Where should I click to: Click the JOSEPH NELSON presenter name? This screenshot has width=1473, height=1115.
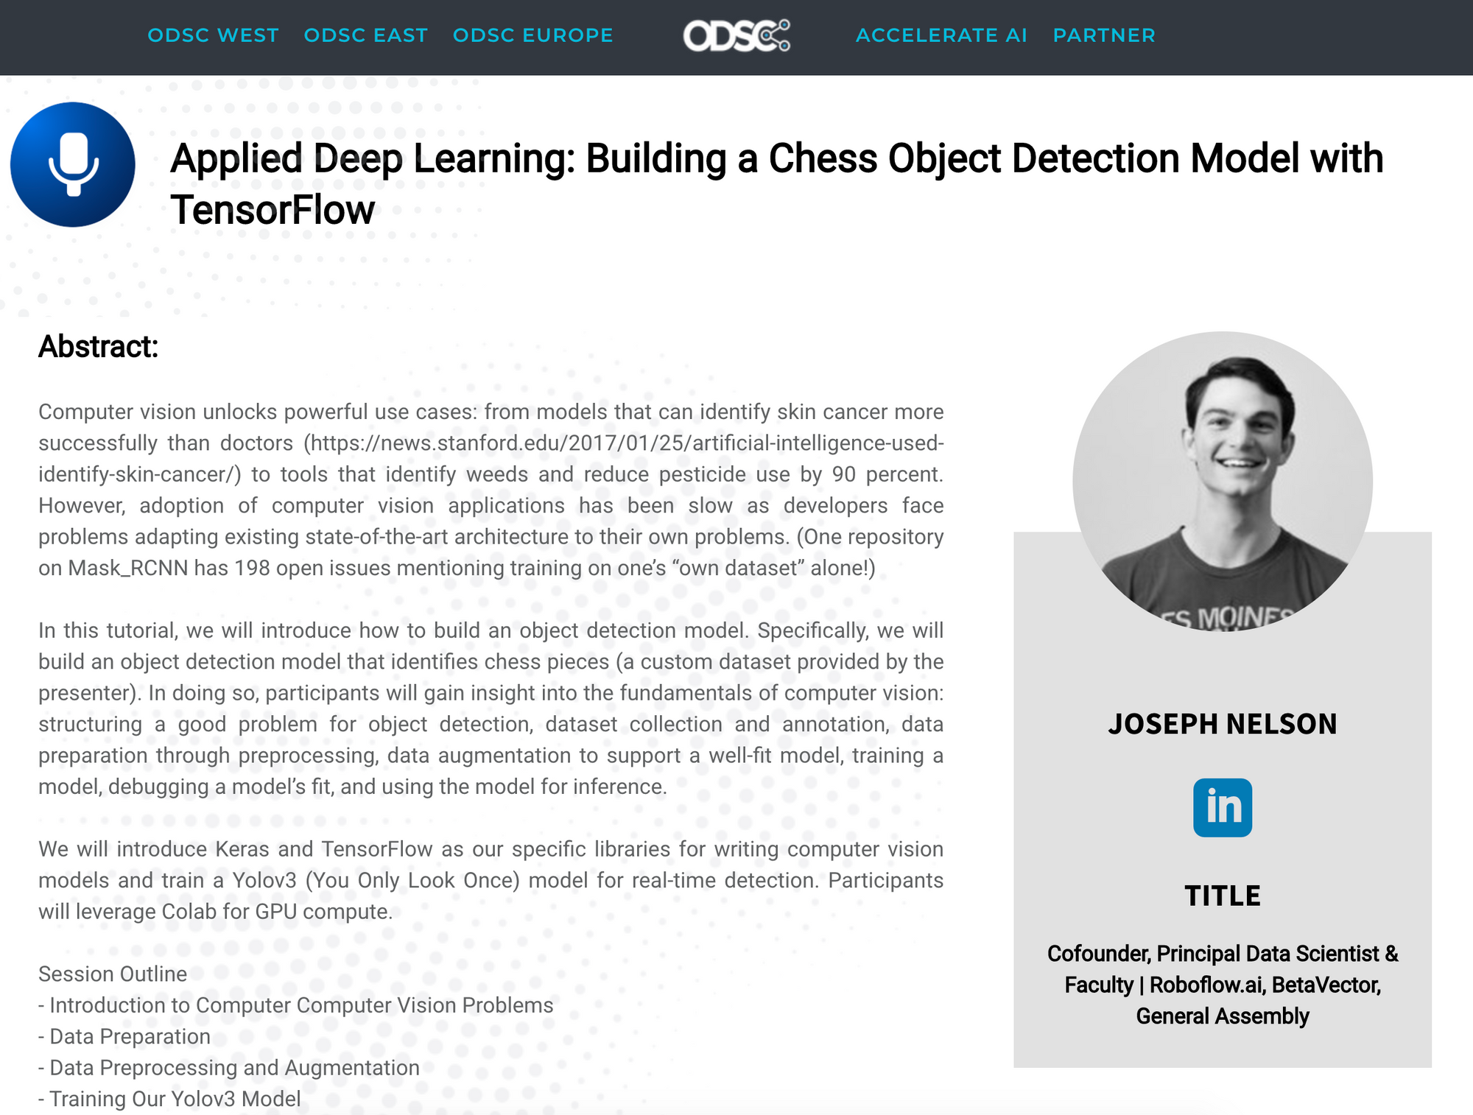pos(1221,722)
